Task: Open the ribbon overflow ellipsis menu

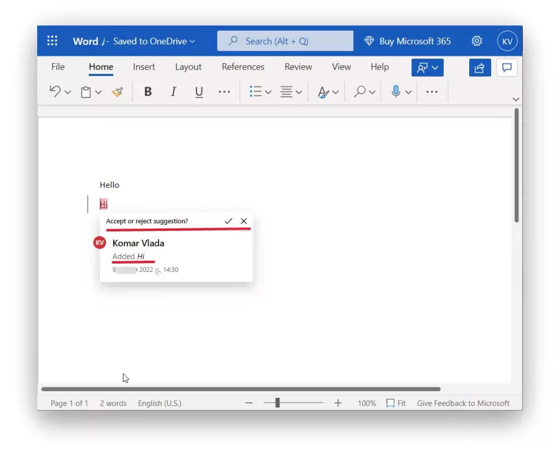Action: coord(432,92)
